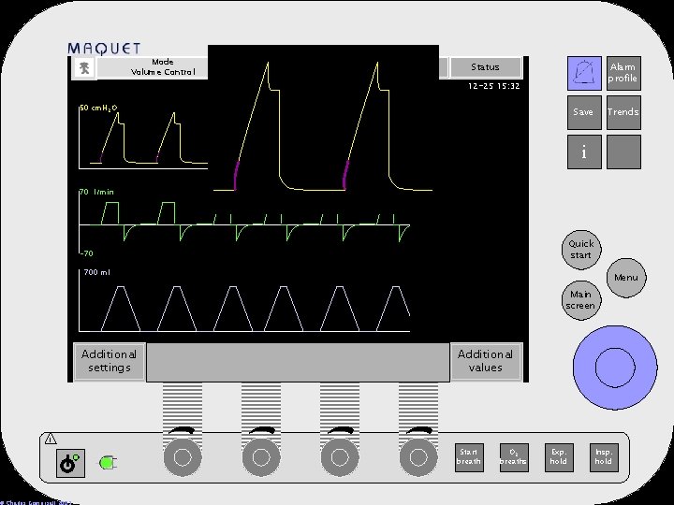Open Additional values pad
This screenshot has width=674, height=505.
[x=486, y=361]
